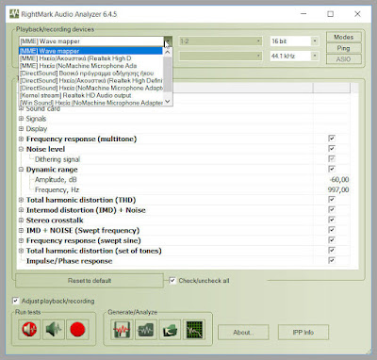
Task: Click device list scroll down arrow
Action: click(x=168, y=101)
